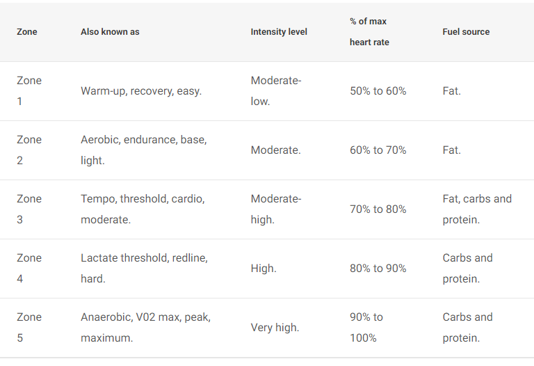
Task: Click the Zone 4 cell
Action: click(29, 268)
